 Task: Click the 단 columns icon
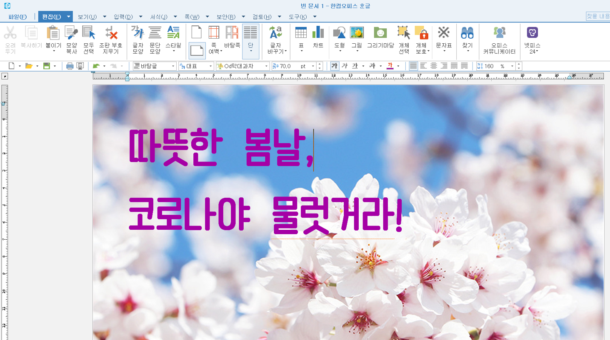250,33
